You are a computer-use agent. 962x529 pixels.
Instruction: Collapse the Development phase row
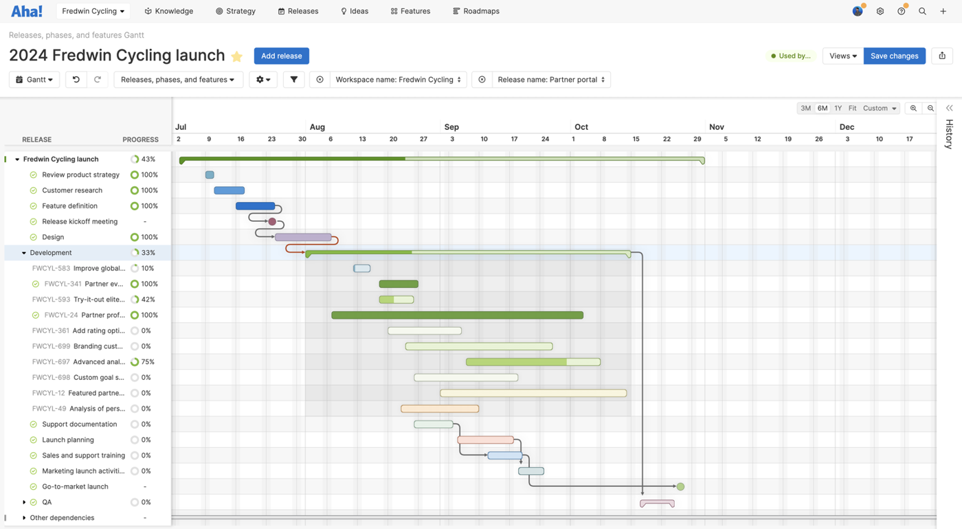24,253
